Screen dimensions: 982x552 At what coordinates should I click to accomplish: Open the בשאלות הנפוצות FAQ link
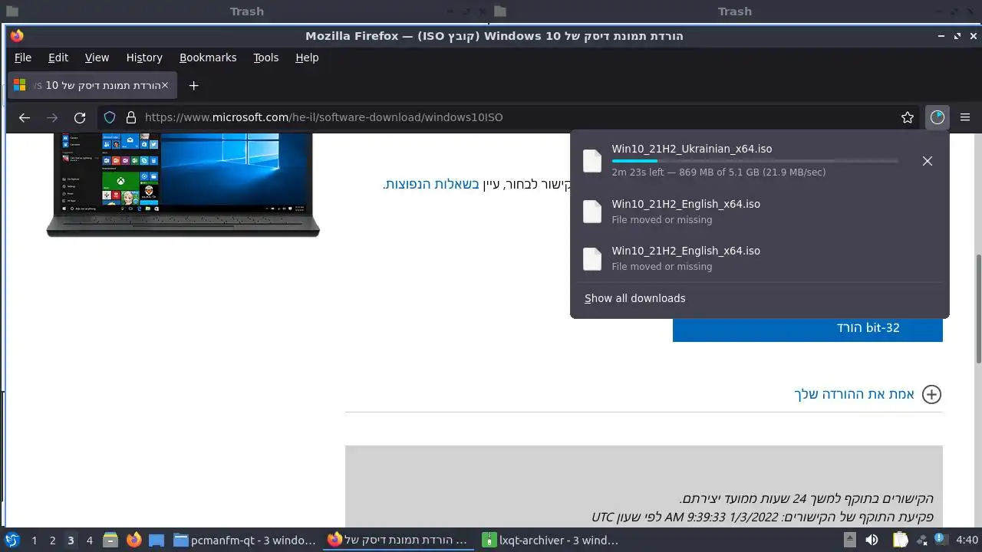click(432, 184)
